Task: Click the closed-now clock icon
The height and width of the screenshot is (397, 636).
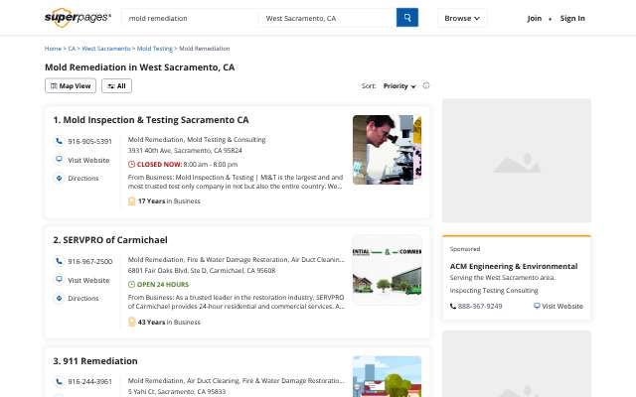Action: pos(131,164)
